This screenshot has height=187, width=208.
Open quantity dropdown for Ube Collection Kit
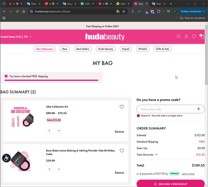54,131
